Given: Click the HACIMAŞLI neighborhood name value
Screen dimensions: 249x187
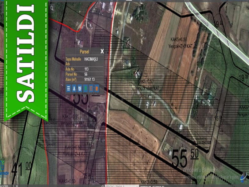Looking at the screenshot, I should click(91, 59).
